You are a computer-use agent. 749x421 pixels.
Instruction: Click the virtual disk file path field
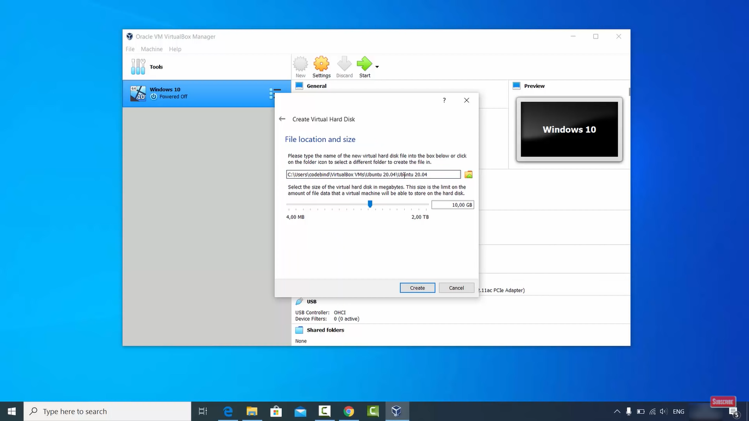coord(373,174)
